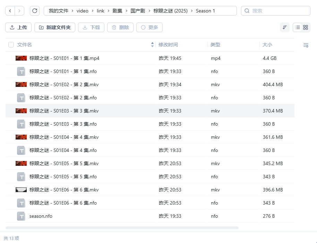Viewport: 317px width, 243px height.
Task: Toggle the select-all checkbox in header
Action: coord(11,45)
